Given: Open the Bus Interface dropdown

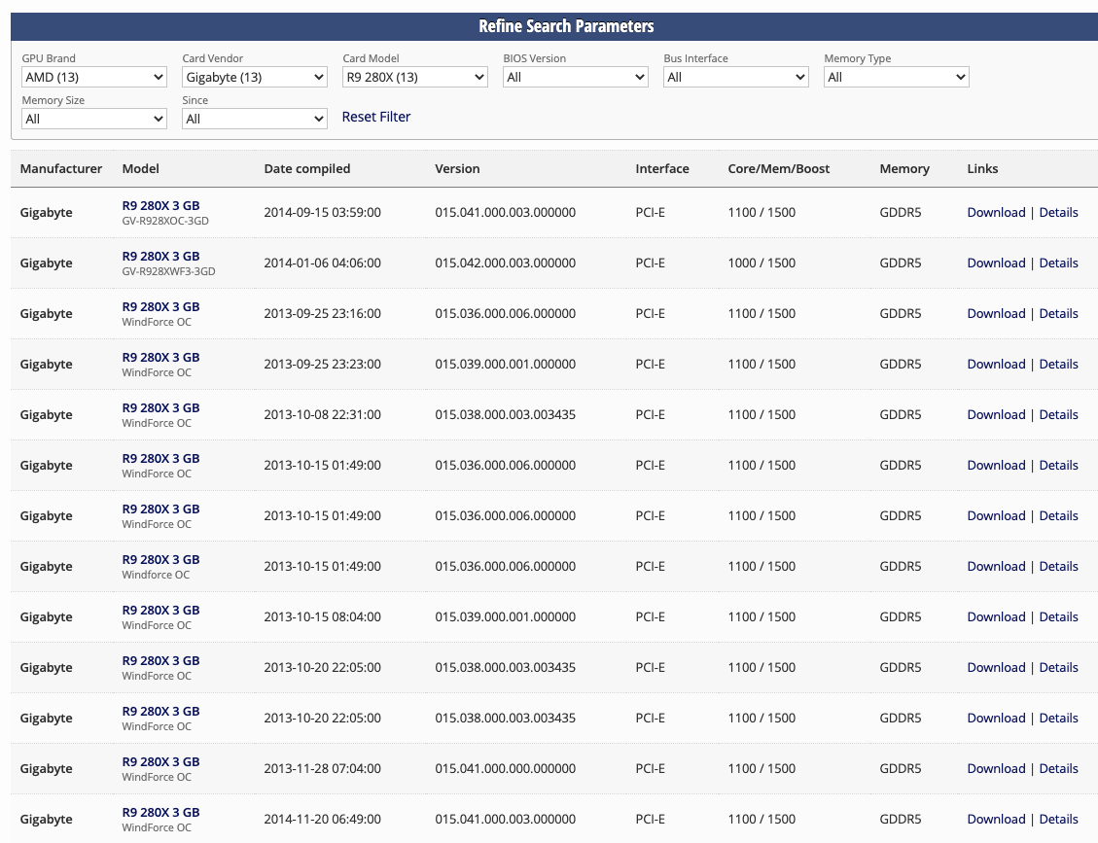Looking at the screenshot, I should (x=735, y=77).
